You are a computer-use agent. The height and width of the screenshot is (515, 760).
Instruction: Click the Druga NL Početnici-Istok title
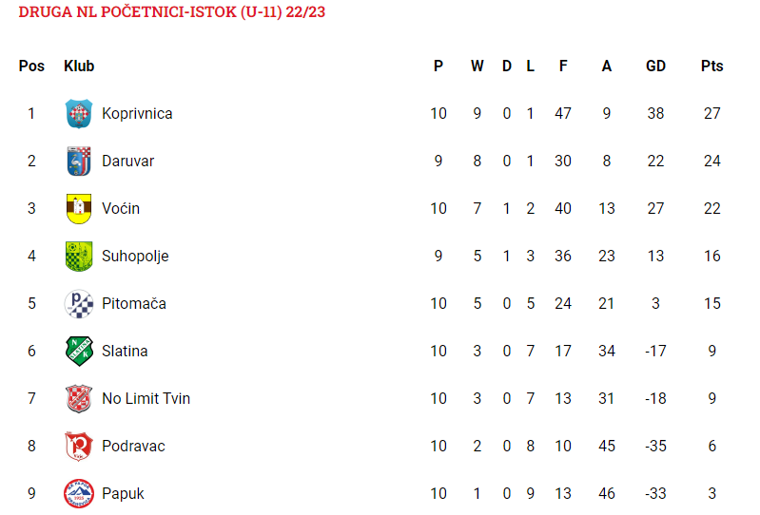pyautogui.click(x=171, y=11)
